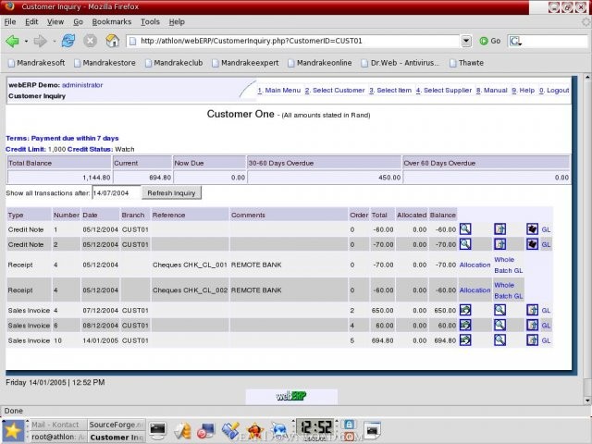Click the browser Back arrow

click(12, 41)
